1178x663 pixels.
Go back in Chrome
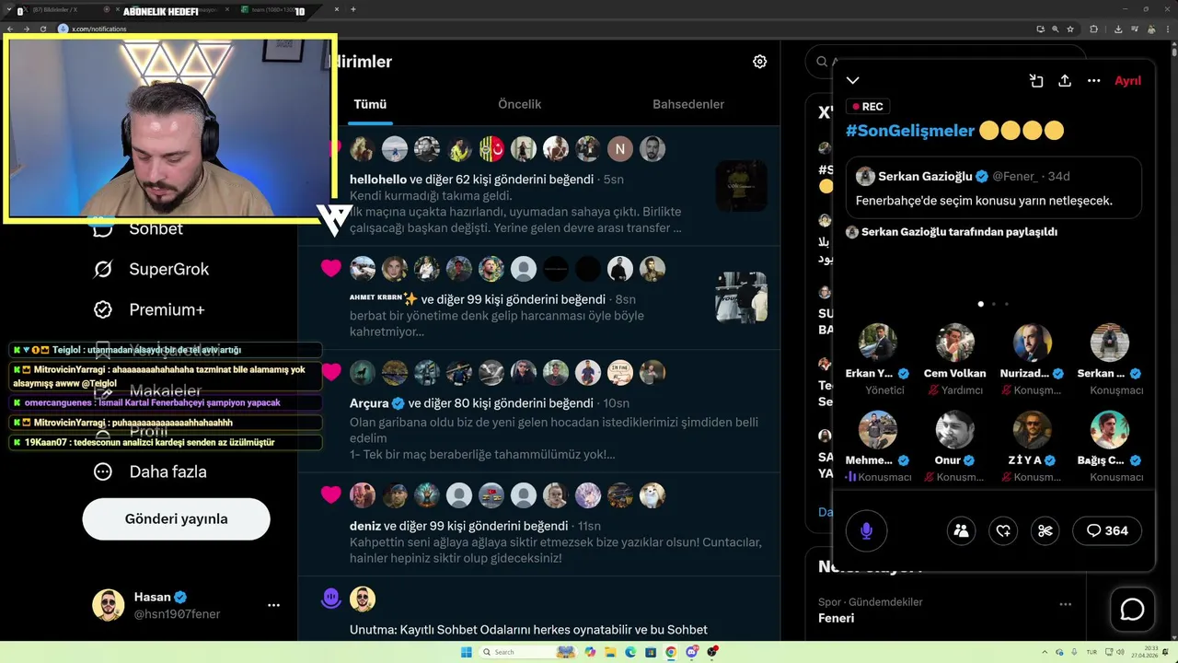(x=9, y=29)
